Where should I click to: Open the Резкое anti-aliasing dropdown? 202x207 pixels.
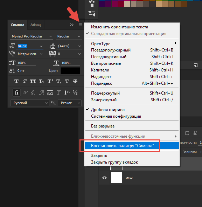[70, 103]
